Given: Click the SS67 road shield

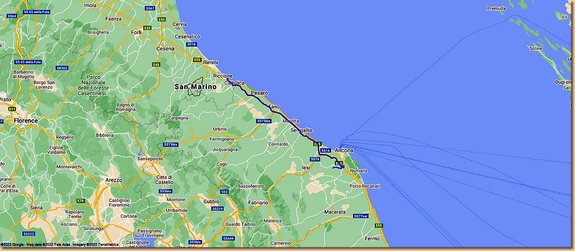Looking at the screenshot, I should click(x=150, y=9).
